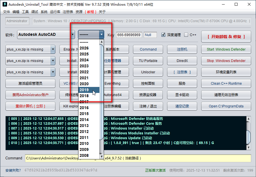The width and height of the screenshot is (256, 177).
Task: Click the 环境变量列表 button
Action: [x=226, y=72]
